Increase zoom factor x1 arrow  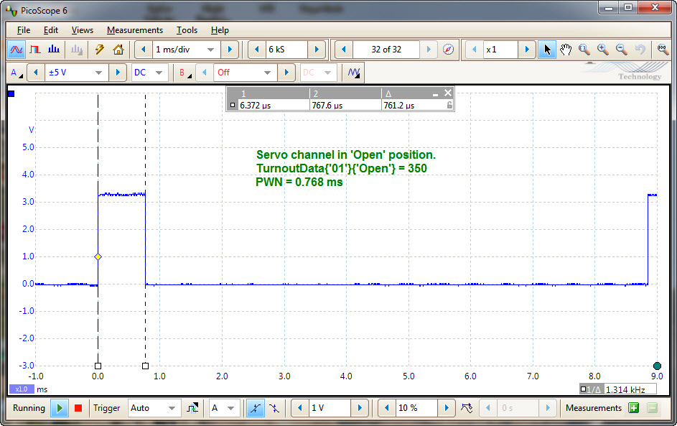point(527,50)
